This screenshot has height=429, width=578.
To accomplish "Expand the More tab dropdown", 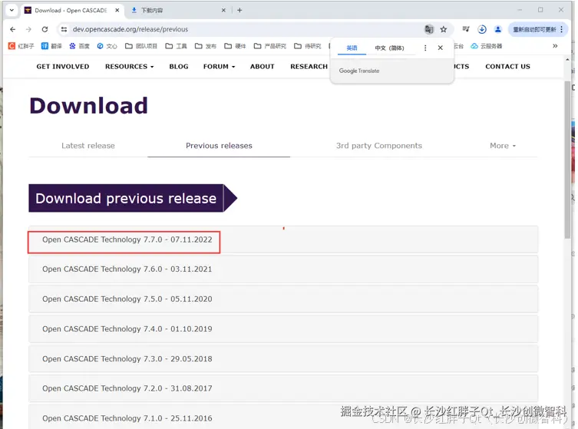I will coord(503,146).
